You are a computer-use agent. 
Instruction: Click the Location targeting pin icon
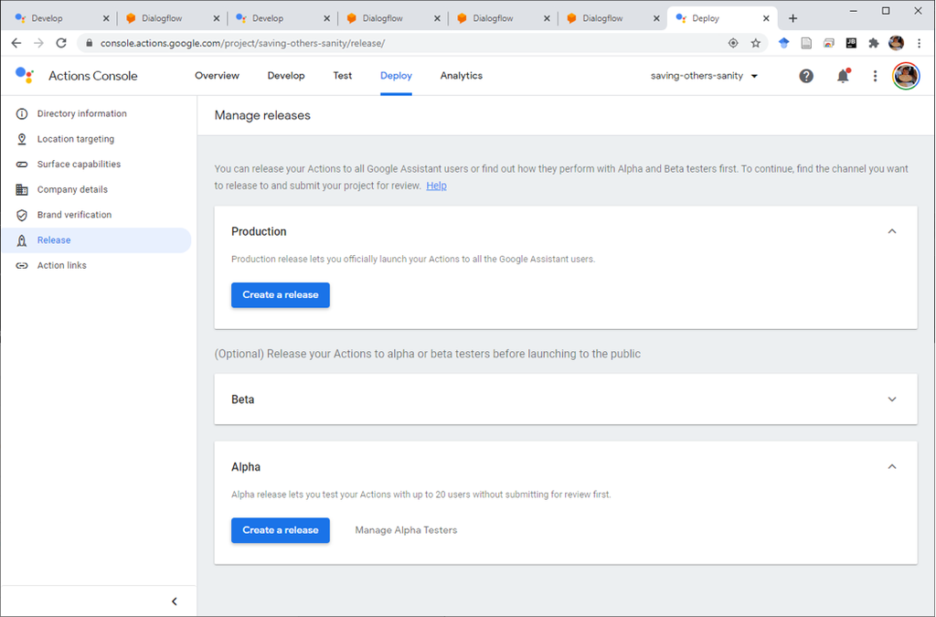pos(22,139)
